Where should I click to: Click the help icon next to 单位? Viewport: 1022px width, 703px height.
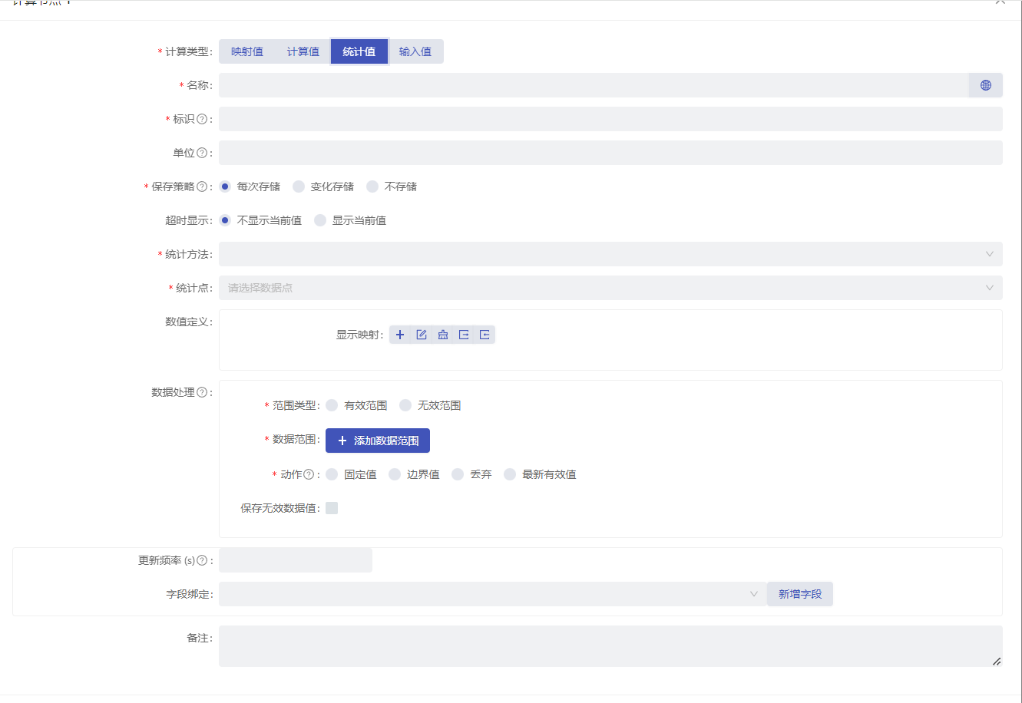click(202, 153)
